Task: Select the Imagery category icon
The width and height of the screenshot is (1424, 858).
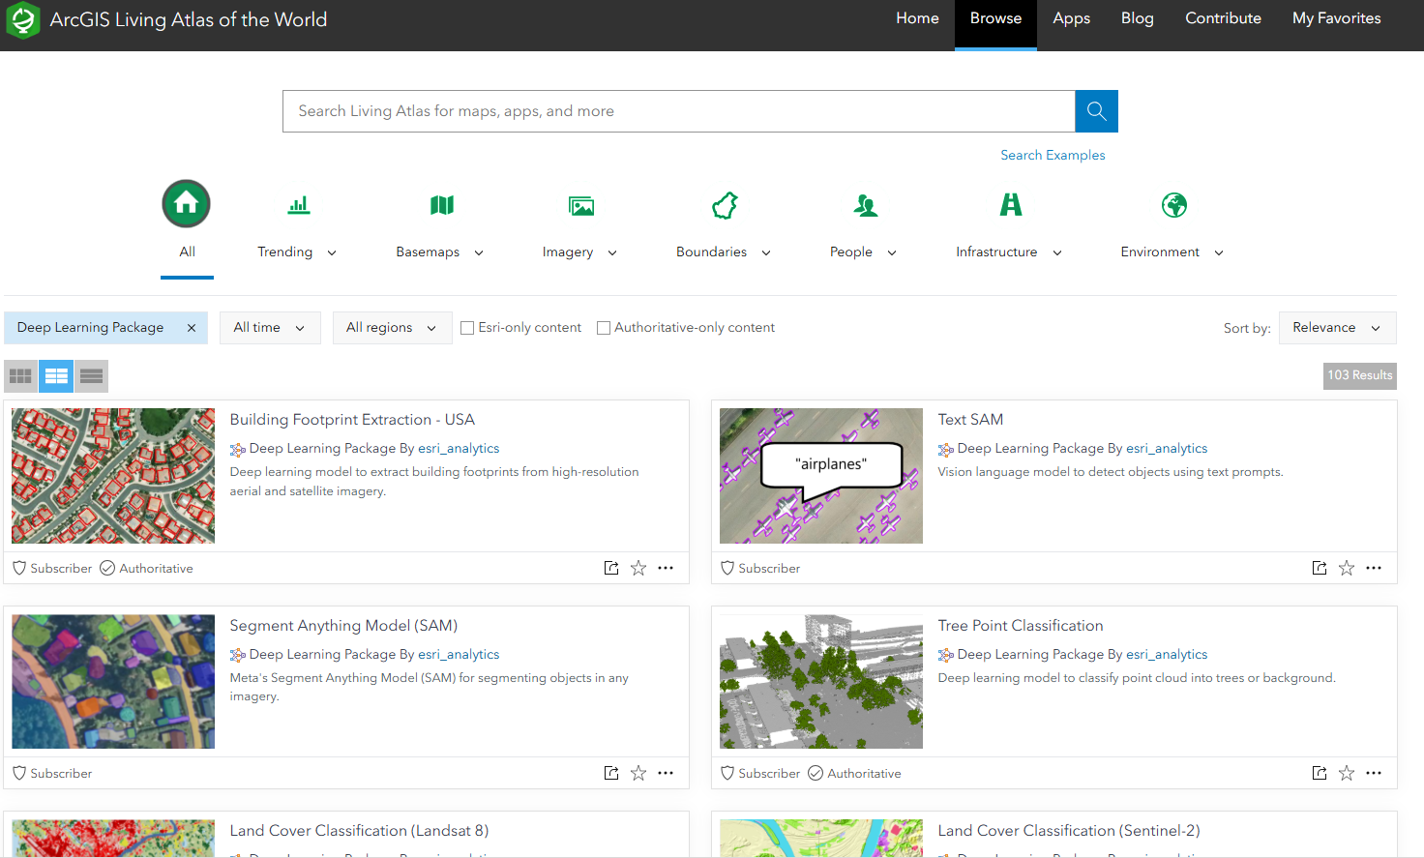Action: pyautogui.click(x=581, y=205)
